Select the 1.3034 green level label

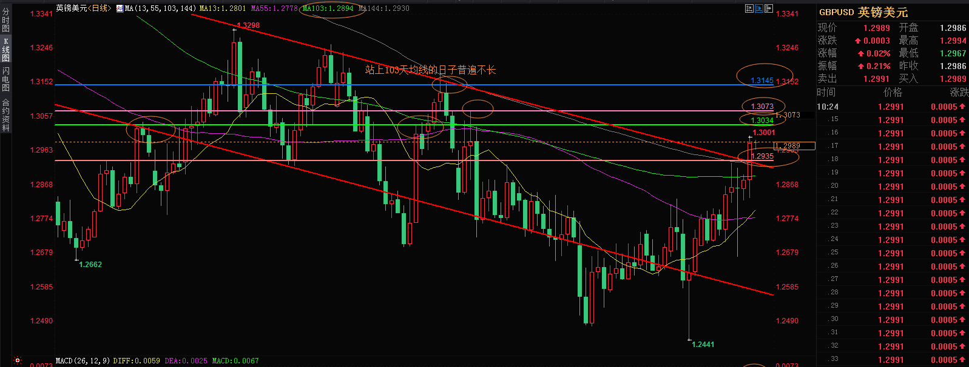click(762, 121)
